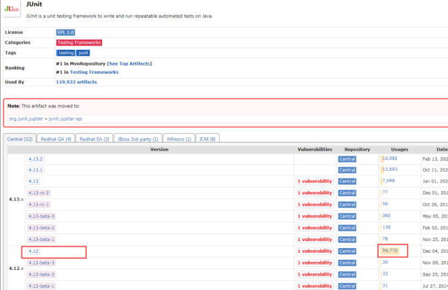This screenshot has width=448, height=290.
Task: Switch to Central (32) tab
Action: [x=20, y=139]
